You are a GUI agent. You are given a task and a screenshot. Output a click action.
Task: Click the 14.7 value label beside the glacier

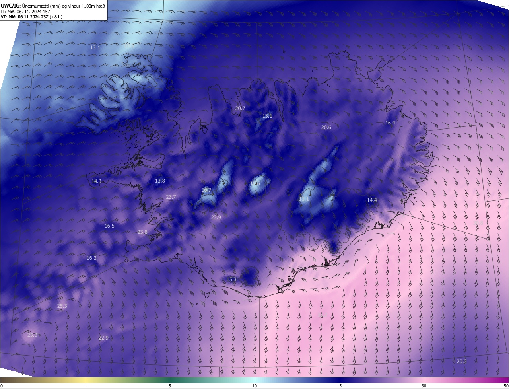coord(206,190)
